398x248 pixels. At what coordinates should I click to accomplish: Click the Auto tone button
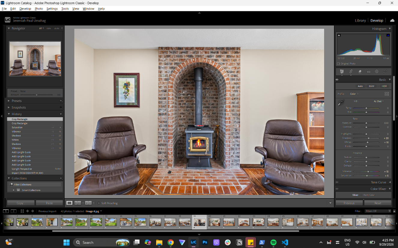360,86
